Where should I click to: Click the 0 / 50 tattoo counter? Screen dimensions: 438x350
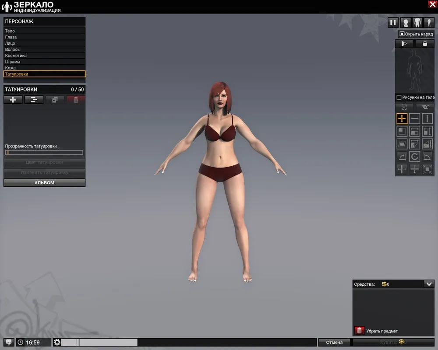pyautogui.click(x=78, y=90)
